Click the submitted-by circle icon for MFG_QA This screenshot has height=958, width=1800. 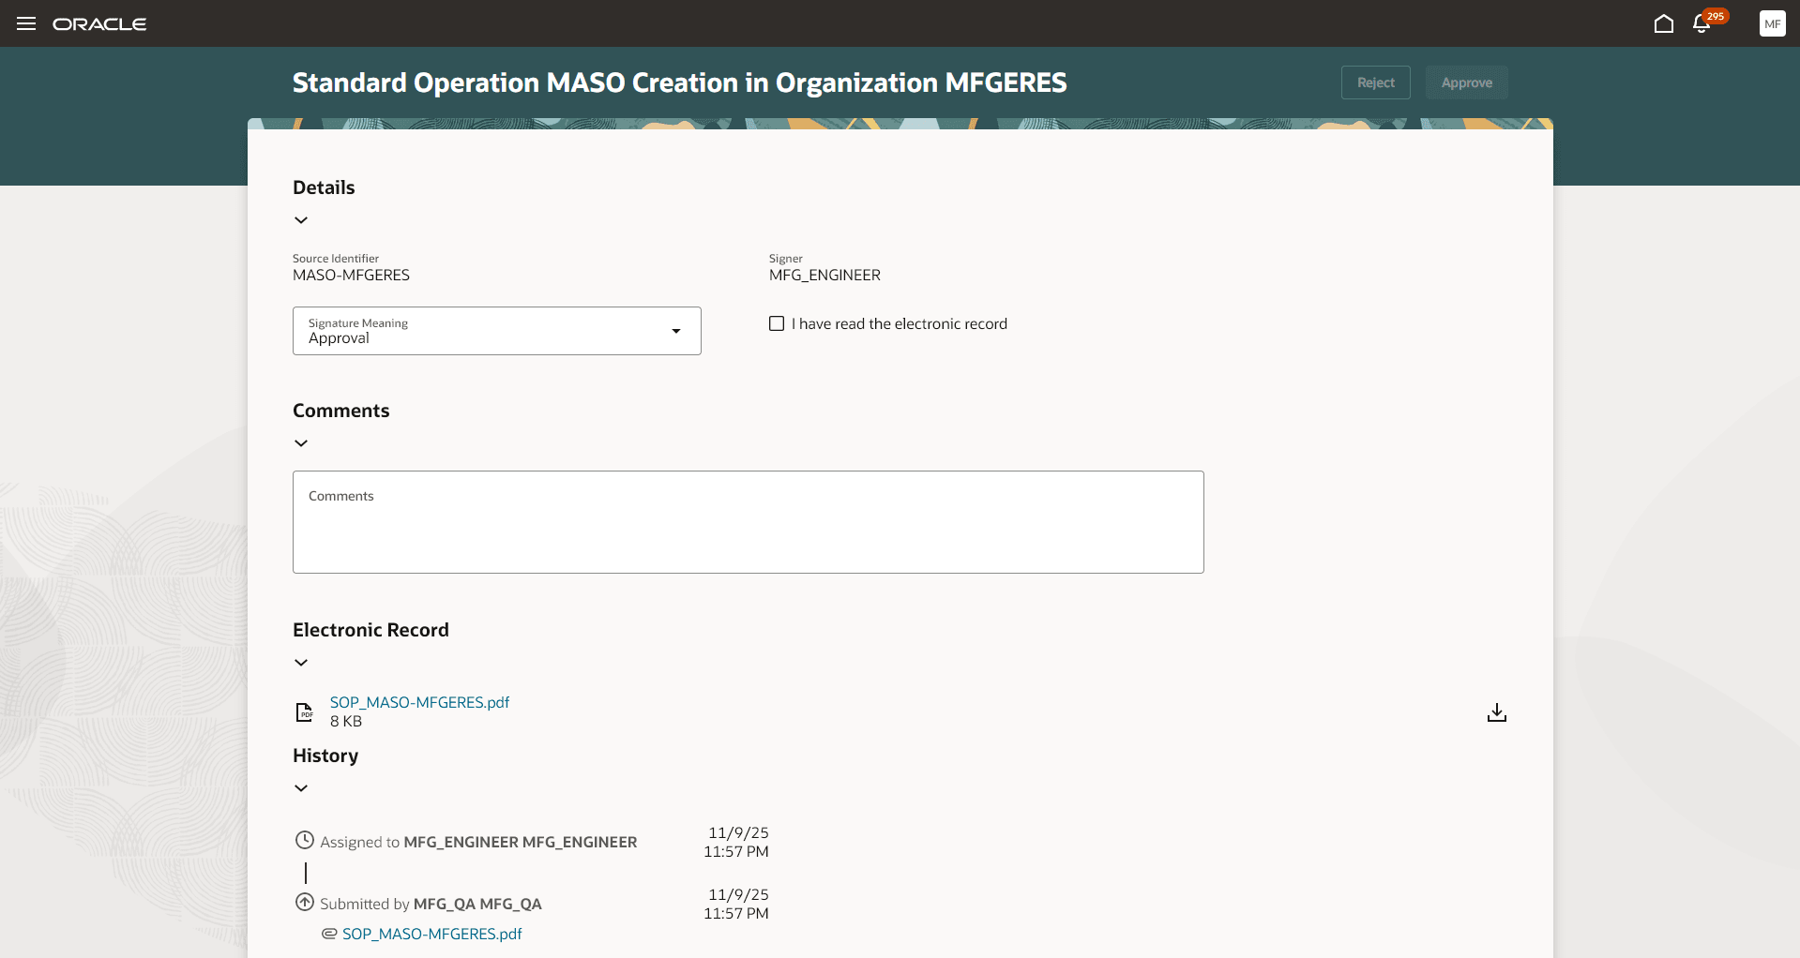(x=304, y=903)
